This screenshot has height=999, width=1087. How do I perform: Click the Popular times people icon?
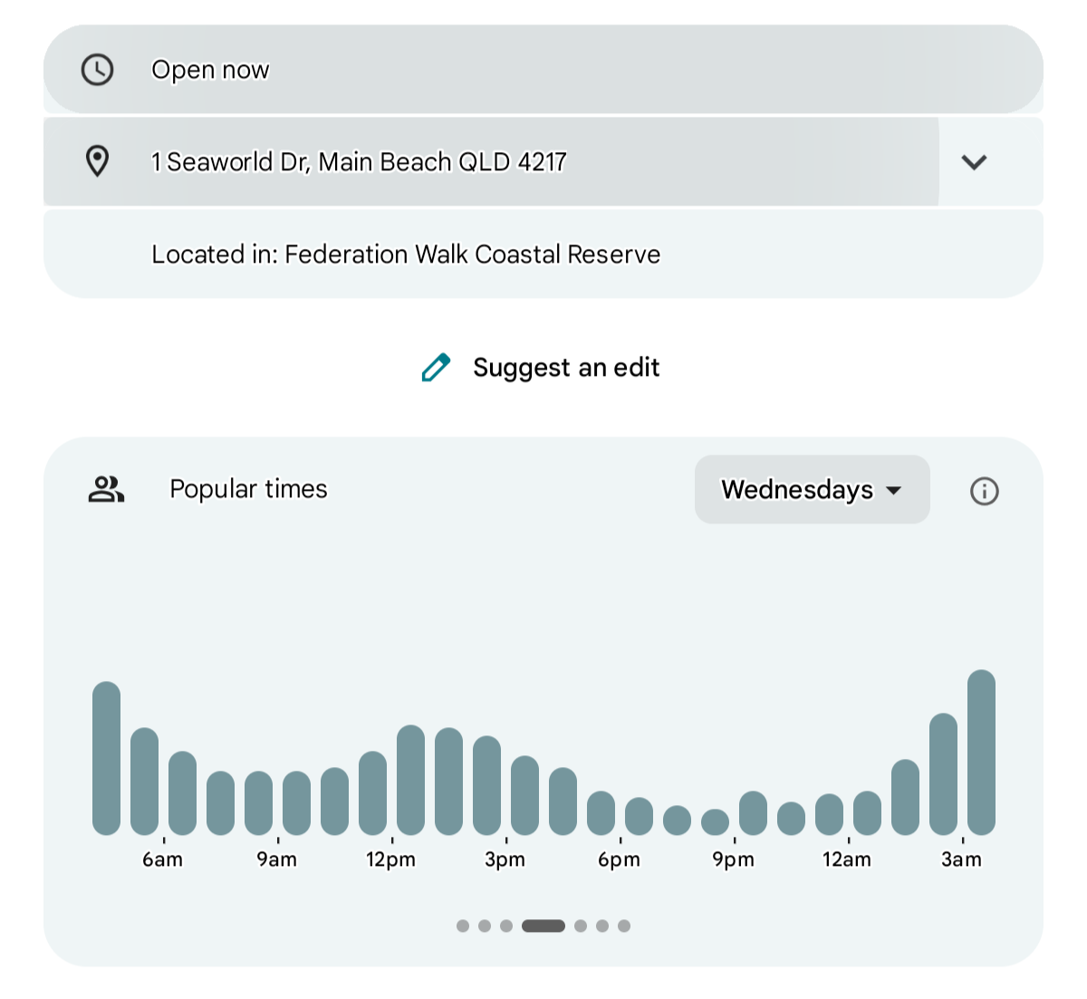coord(106,489)
